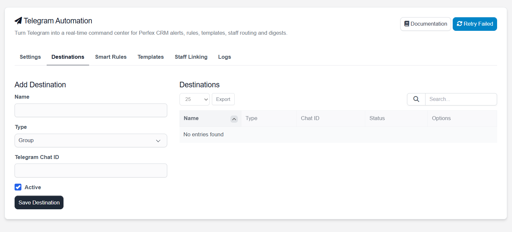Click the Status column header
512x232 pixels.
point(396,118)
